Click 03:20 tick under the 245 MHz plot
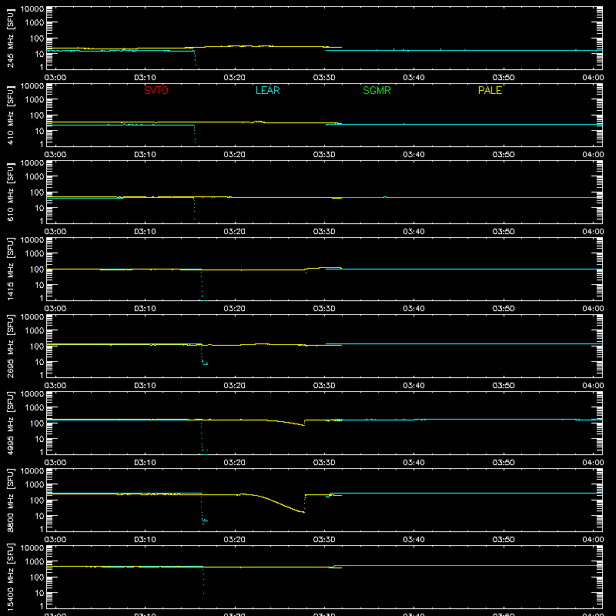This screenshot has width=616, height=616. tap(235, 78)
